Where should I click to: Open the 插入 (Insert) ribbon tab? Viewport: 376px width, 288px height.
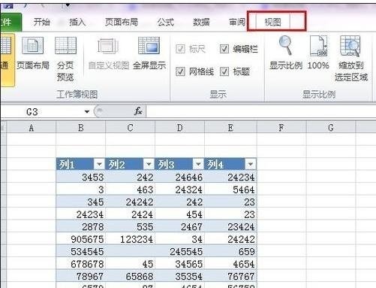tap(77, 22)
